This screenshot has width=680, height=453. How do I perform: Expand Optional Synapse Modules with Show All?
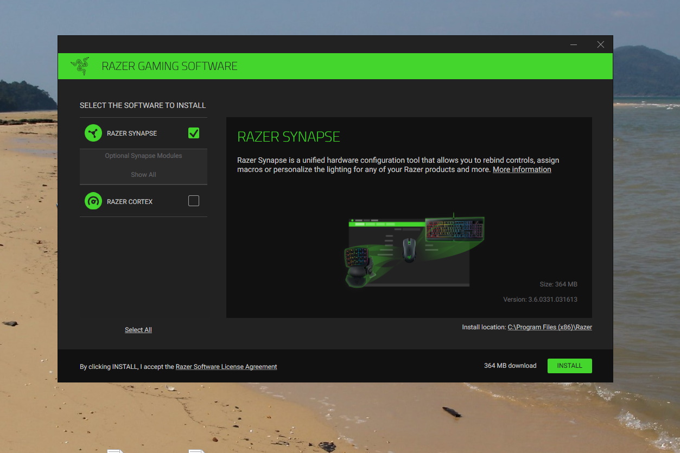[x=143, y=175]
